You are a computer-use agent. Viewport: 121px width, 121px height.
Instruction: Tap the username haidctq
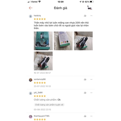tap(37, 16)
